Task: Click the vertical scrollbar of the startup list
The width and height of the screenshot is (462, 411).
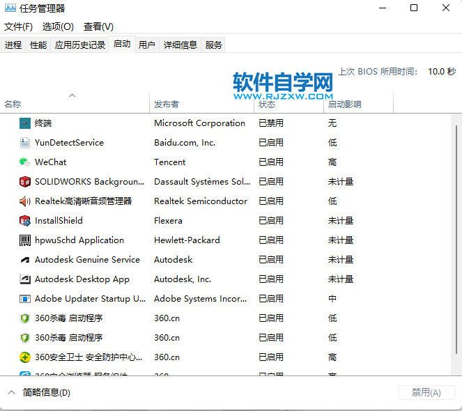Action: point(456,239)
